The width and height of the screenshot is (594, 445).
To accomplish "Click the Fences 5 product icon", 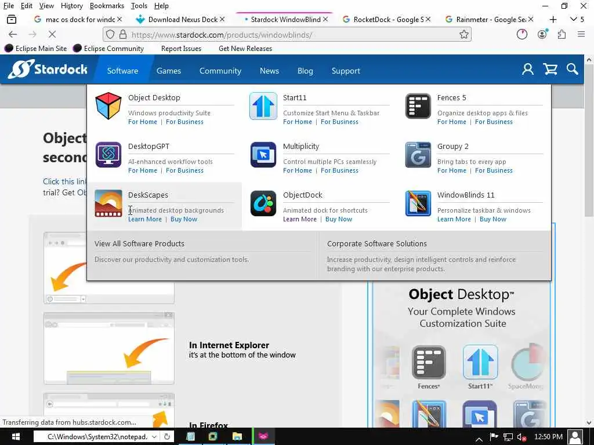I will click(418, 106).
